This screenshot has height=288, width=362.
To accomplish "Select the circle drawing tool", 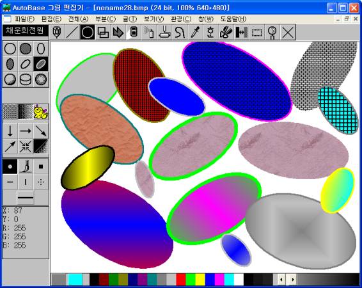I will pos(88,33).
